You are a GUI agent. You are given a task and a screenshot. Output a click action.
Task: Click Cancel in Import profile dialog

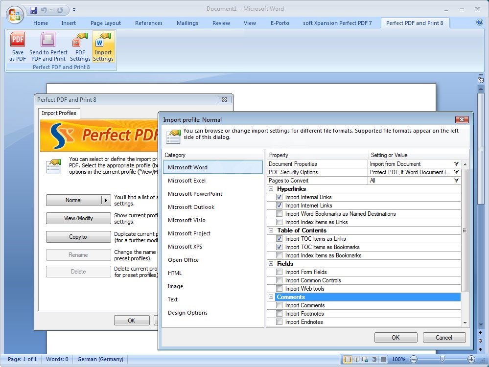[x=444, y=337]
